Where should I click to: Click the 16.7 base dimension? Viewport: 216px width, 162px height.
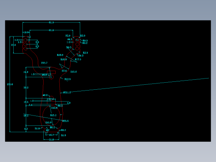51,135
